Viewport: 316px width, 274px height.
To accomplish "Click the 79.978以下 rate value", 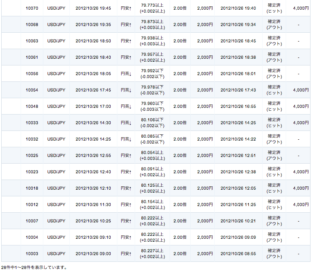I will point(152,87).
